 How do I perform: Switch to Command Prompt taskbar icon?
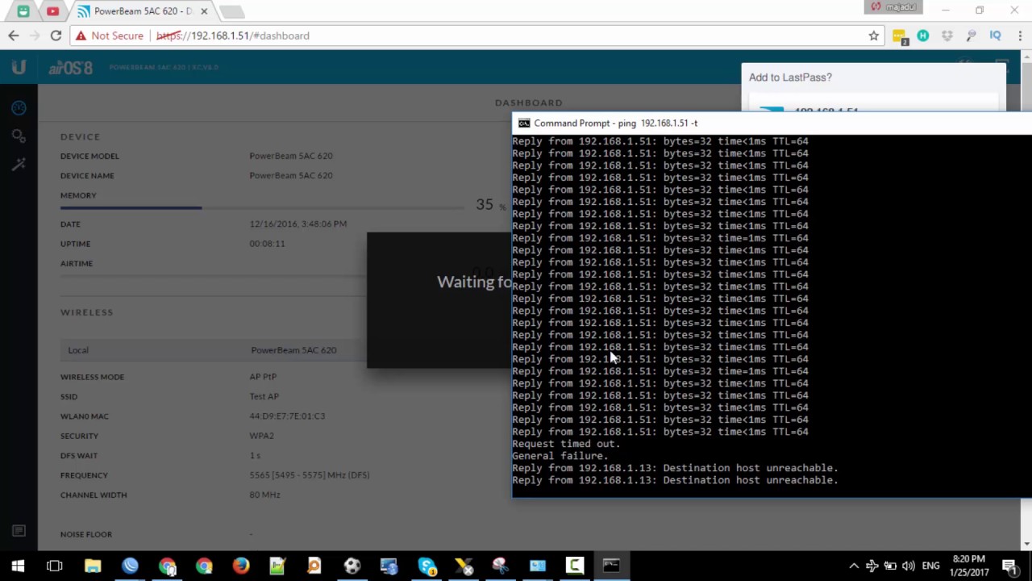pos(611,566)
